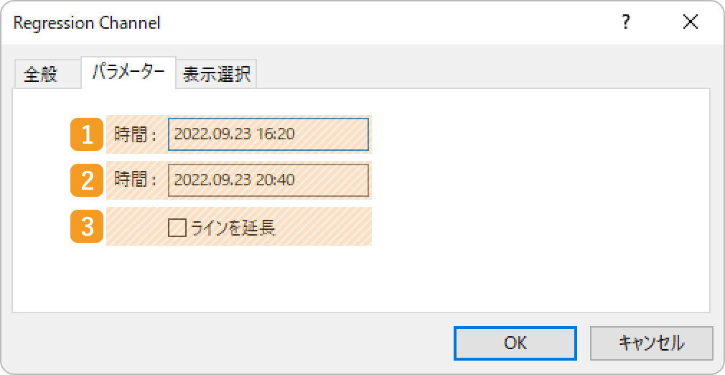Switch to the 全般 tab
The width and height of the screenshot is (725, 375).
coord(41,75)
